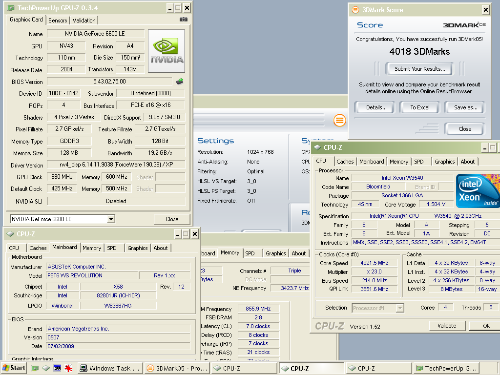Click the 3DMark Score title bar icon
Image resolution: width=500 pixels, height=375 pixels.
355,10
